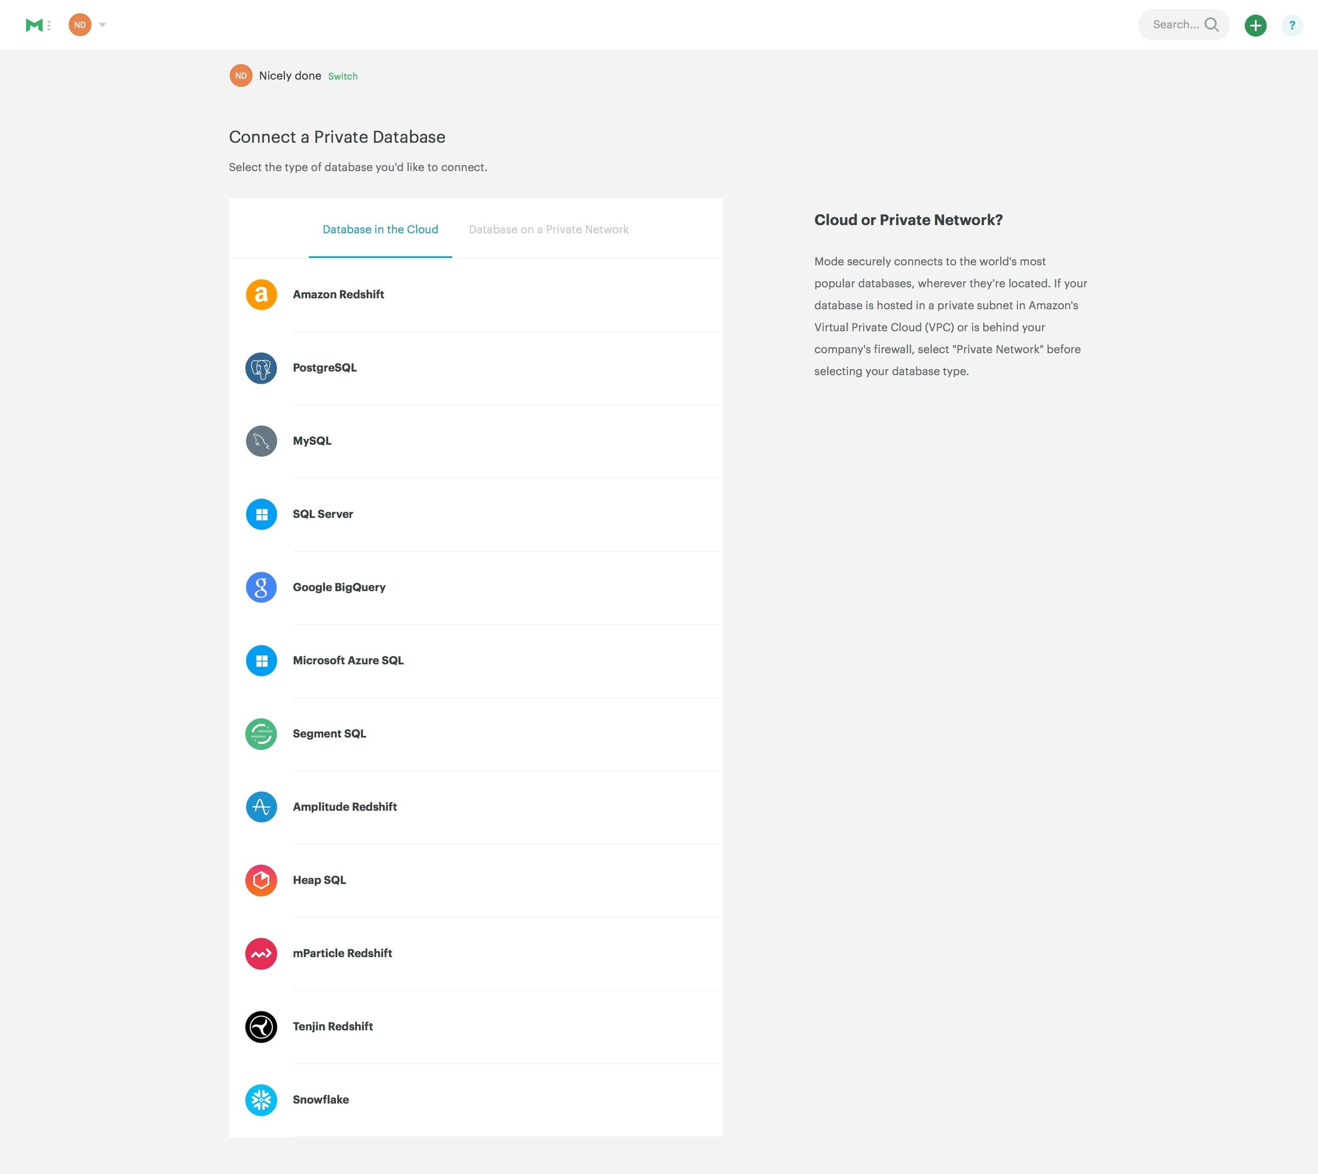Click the green plus create button

1255,26
